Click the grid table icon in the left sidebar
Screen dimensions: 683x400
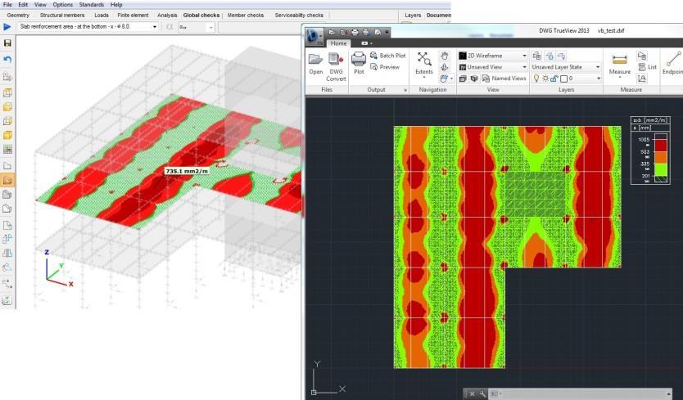click(x=7, y=150)
